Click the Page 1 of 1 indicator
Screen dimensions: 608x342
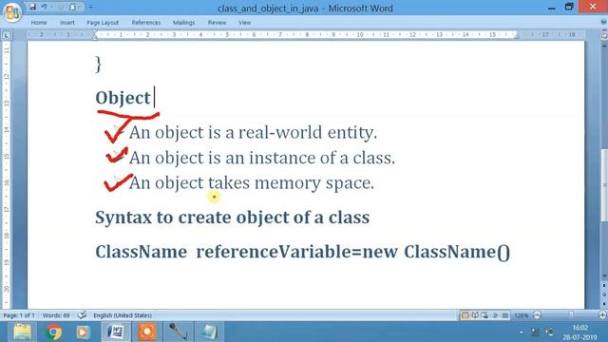pyautogui.click(x=19, y=315)
